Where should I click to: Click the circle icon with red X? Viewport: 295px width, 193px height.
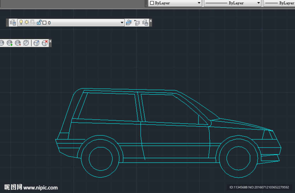point(45,43)
